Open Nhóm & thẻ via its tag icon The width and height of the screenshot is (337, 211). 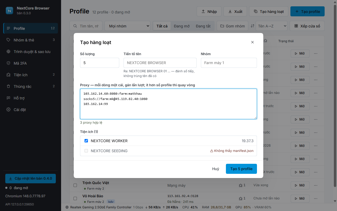[x=8, y=40]
